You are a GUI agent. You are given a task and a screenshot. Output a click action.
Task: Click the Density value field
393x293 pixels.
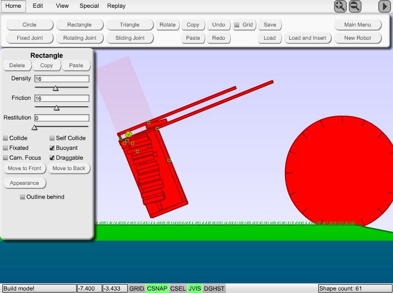62,79
